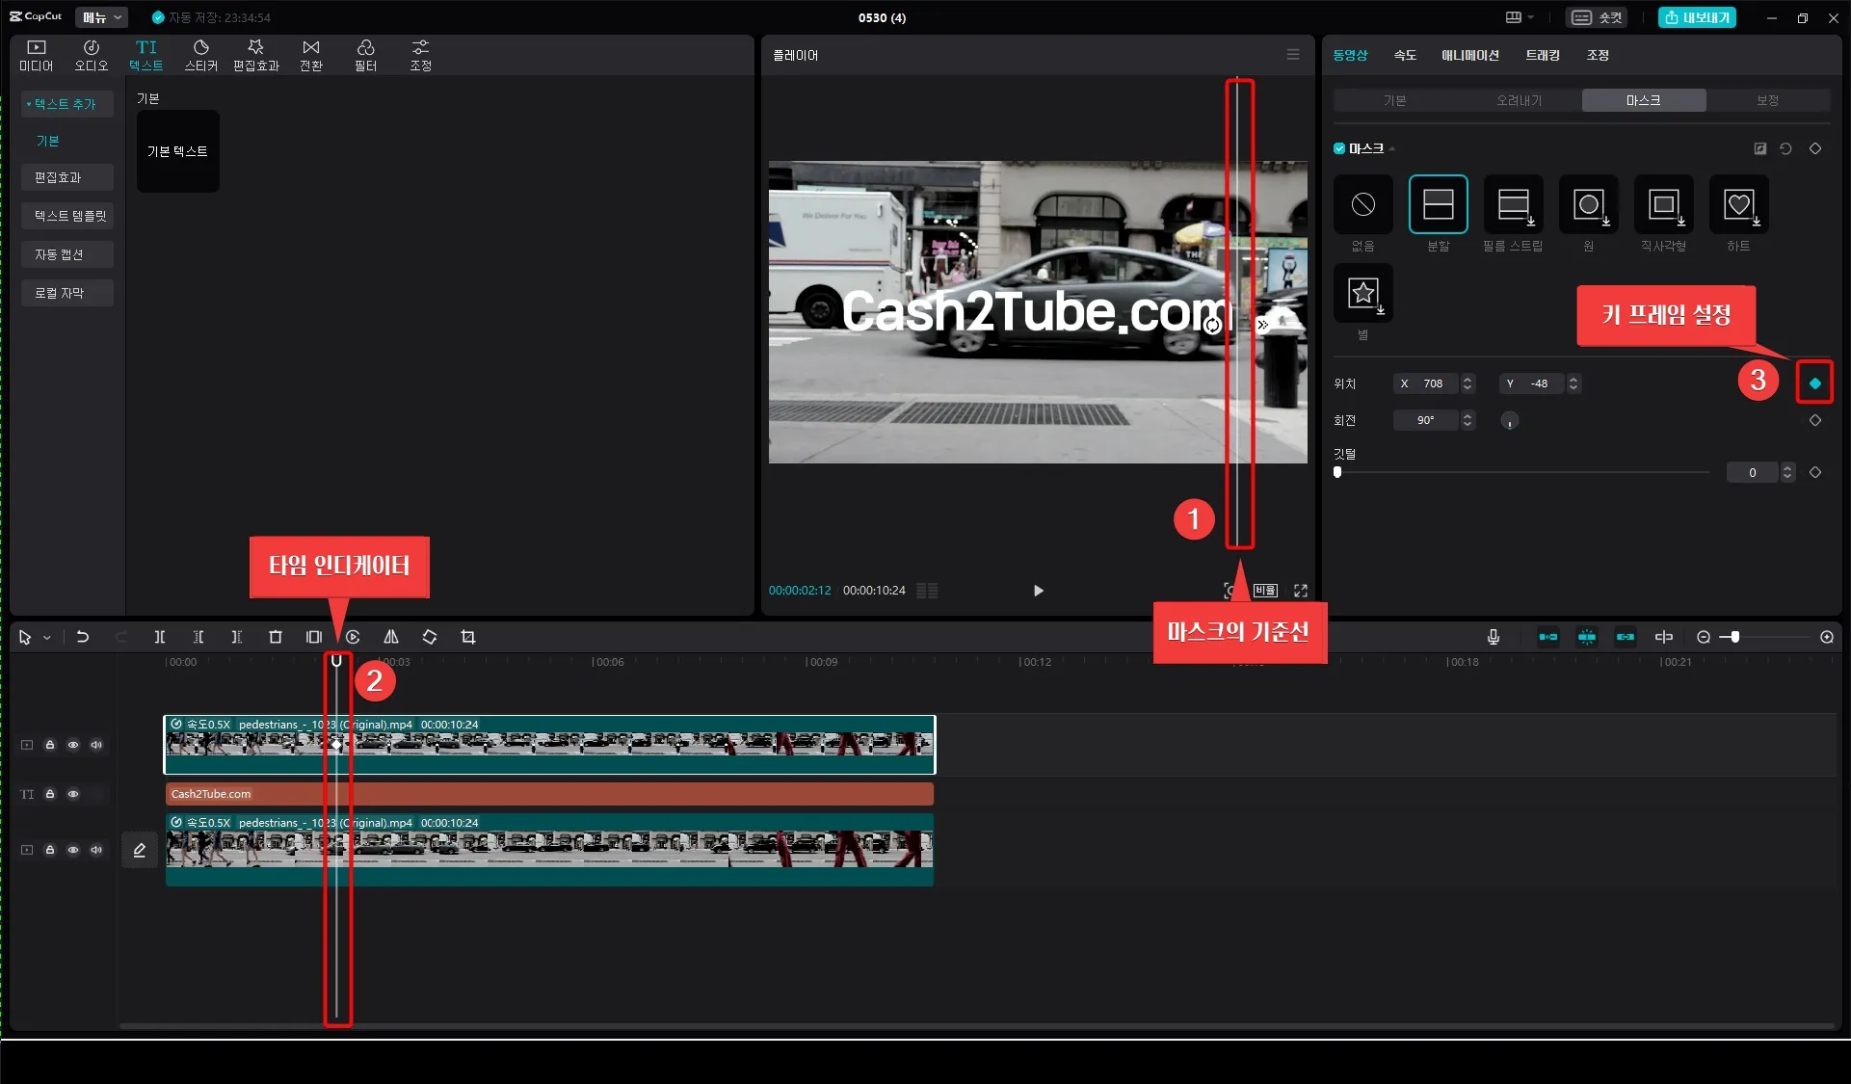Hide the Cash2Tube.com text track
Screen dimensions: 1851x1084
[73, 794]
